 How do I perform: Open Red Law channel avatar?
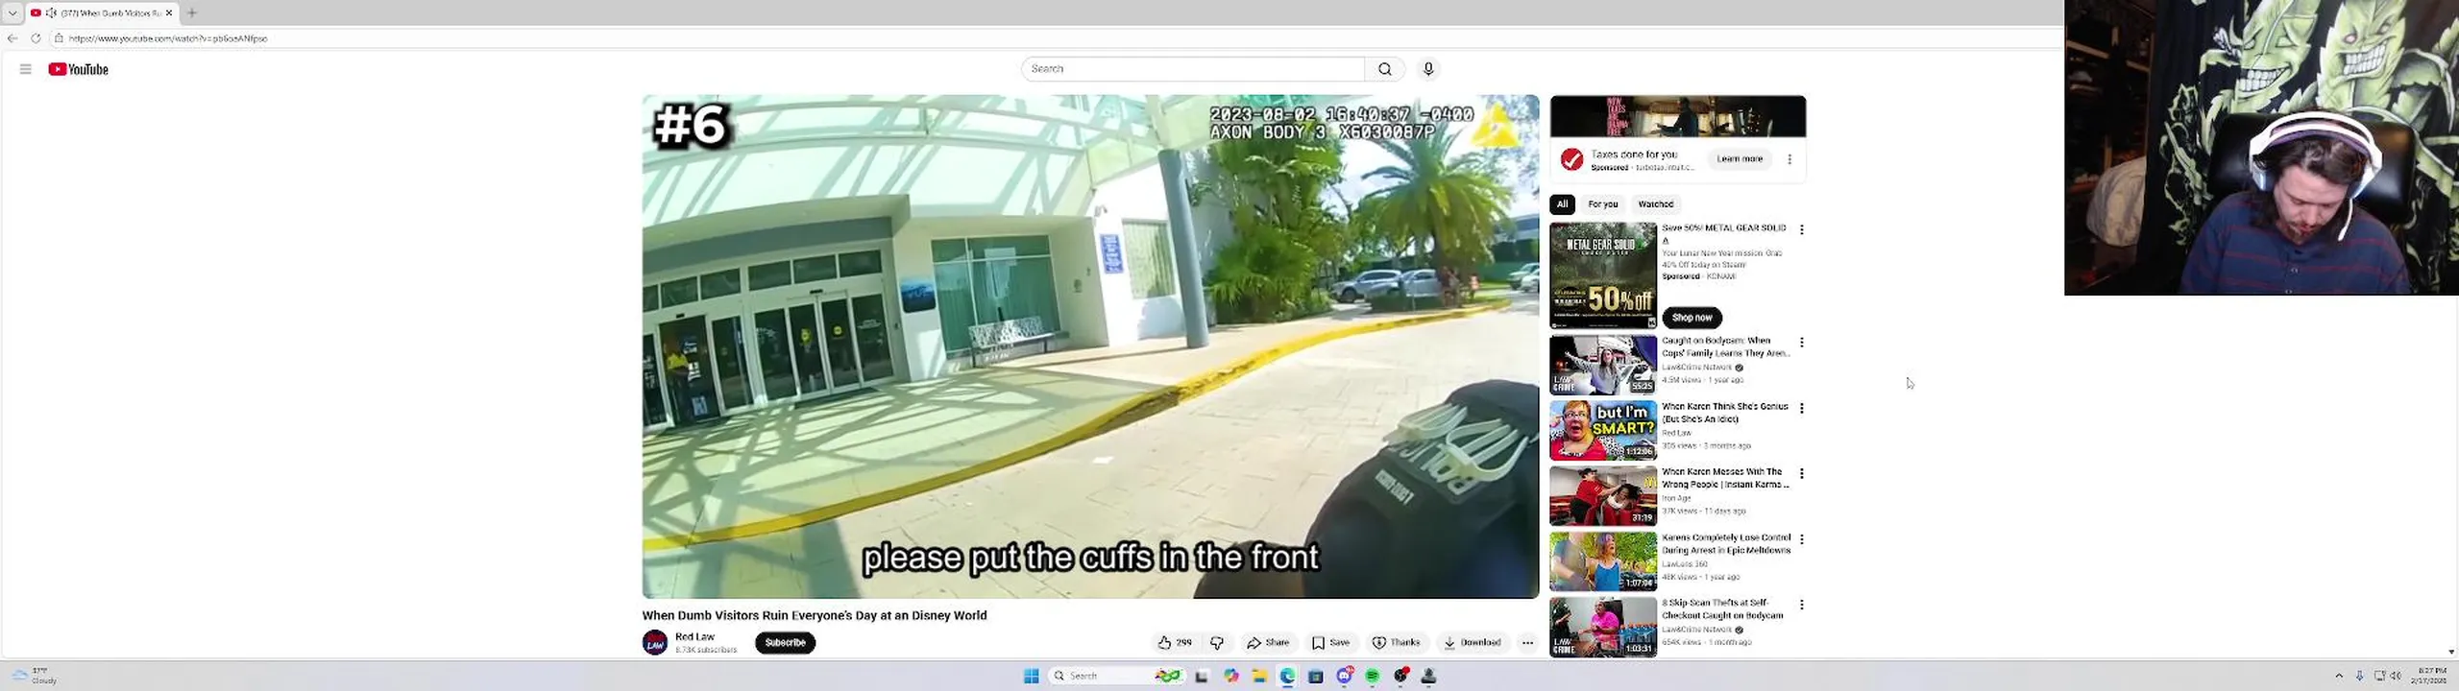[x=655, y=642]
